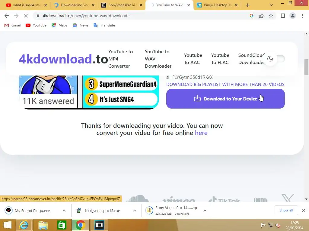Expand Sony Vegas Pro zip download options
The image size is (309, 231).
point(205,211)
